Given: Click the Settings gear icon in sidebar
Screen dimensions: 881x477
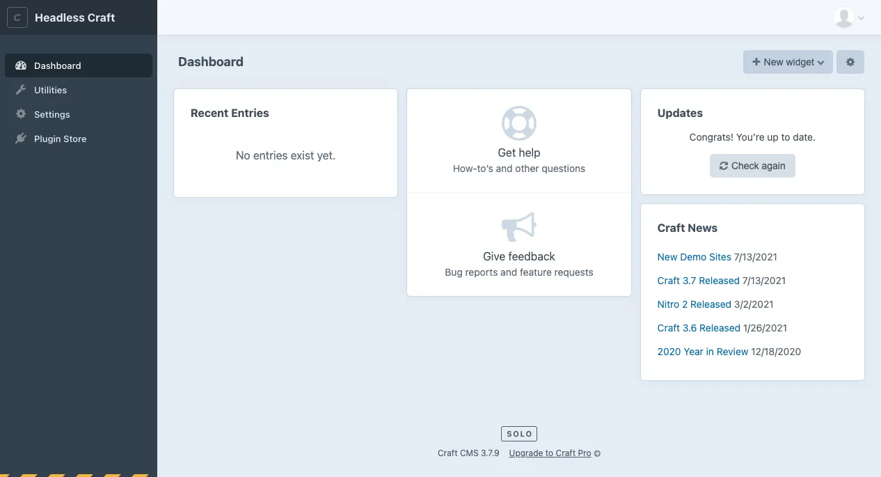Looking at the screenshot, I should 21,114.
